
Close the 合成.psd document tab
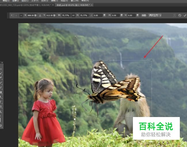[x=92, y=5]
